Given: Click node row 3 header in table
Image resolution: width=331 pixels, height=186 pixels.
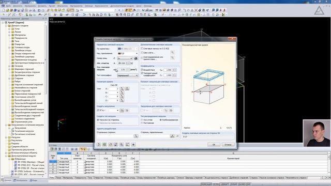Looking at the screenshot, I should pyautogui.click(x=53, y=167).
